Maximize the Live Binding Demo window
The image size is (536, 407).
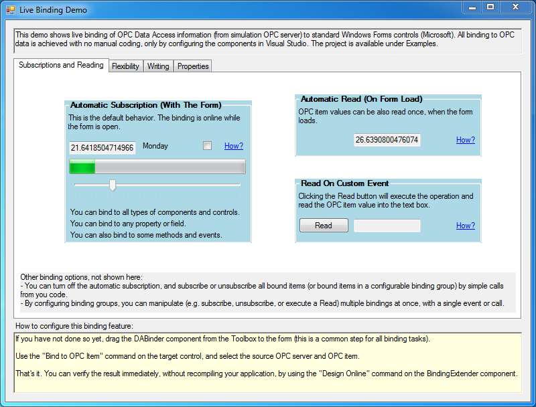[490, 7]
